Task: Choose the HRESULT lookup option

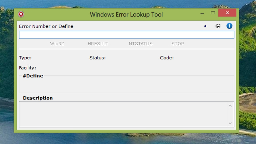Action: tap(98, 44)
